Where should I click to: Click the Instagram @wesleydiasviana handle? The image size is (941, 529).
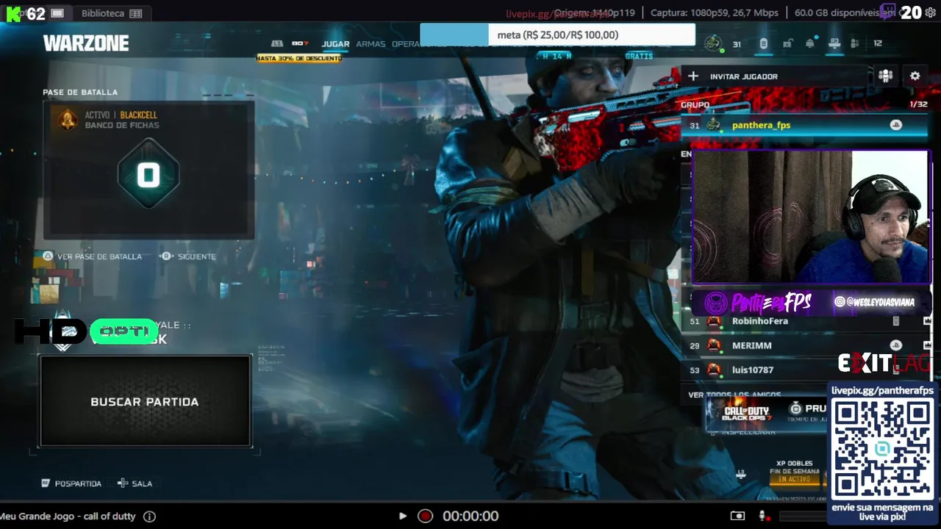tap(874, 302)
